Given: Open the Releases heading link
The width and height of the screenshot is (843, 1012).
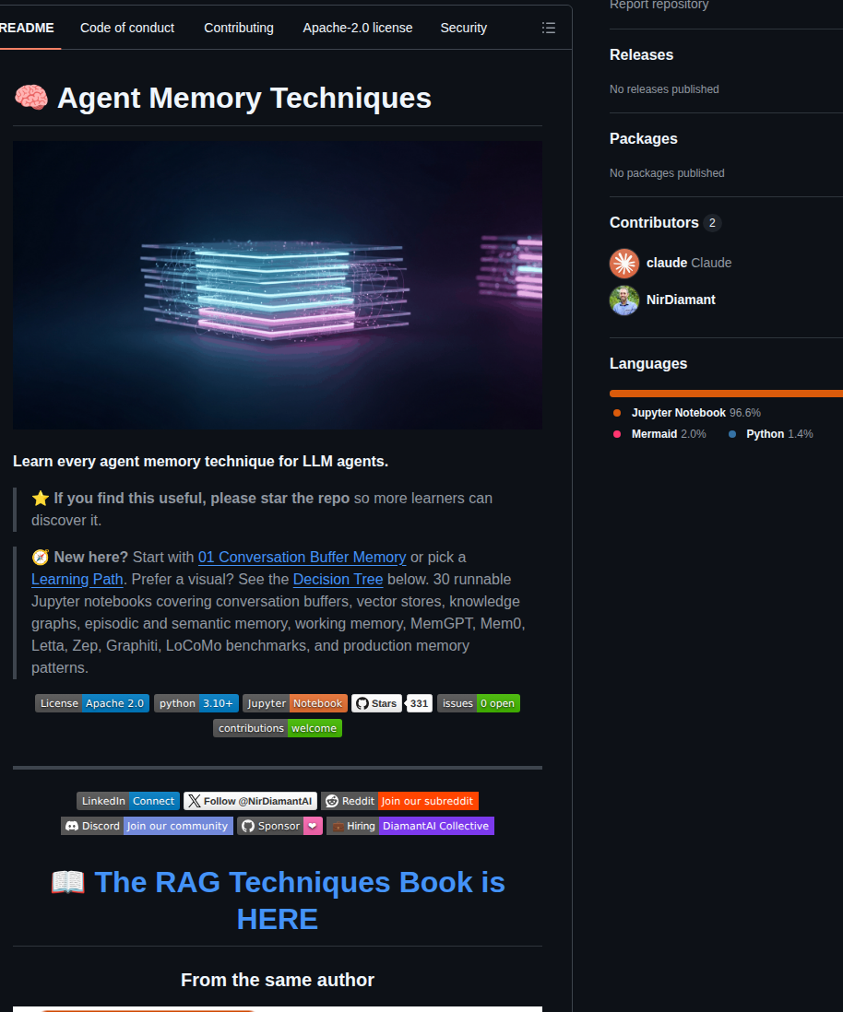Looking at the screenshot, I should point(641,55).
